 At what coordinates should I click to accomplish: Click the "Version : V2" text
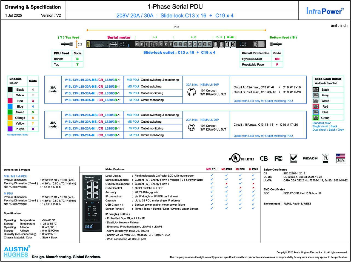point(51,15)
